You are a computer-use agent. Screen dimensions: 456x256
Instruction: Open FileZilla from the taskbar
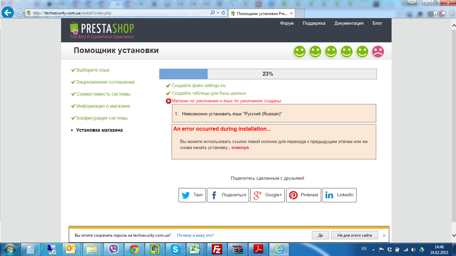(x=217, y=249)
